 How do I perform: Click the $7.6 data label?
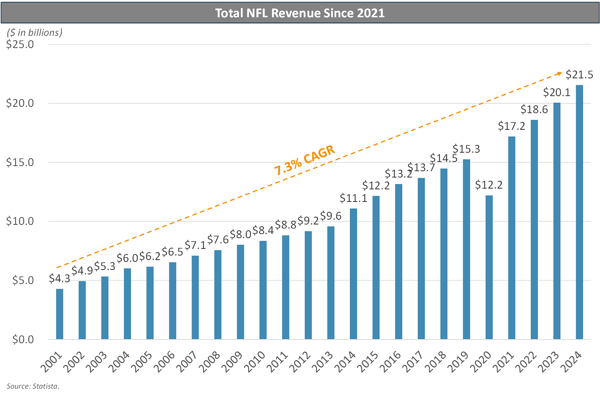(x=218, y=239)
